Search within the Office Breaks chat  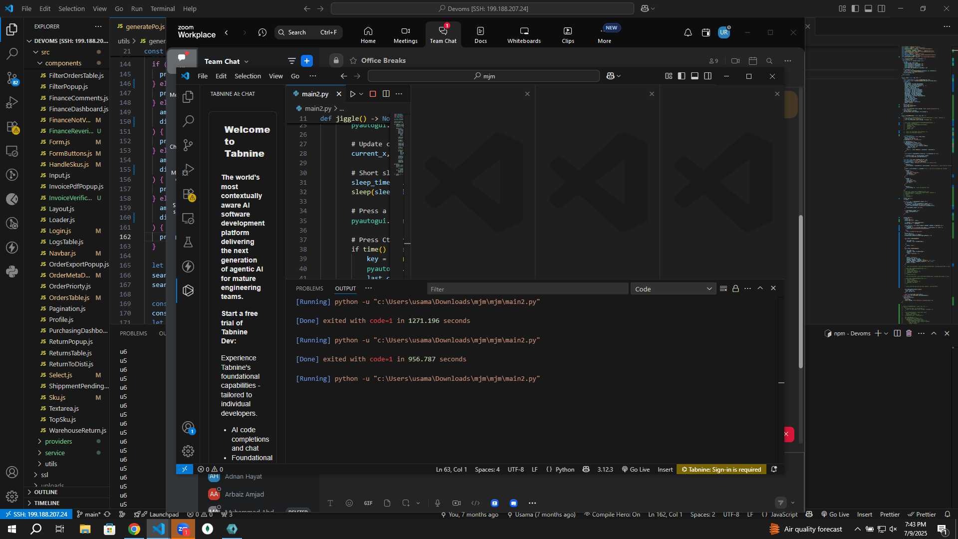click(x=769, y=61)
